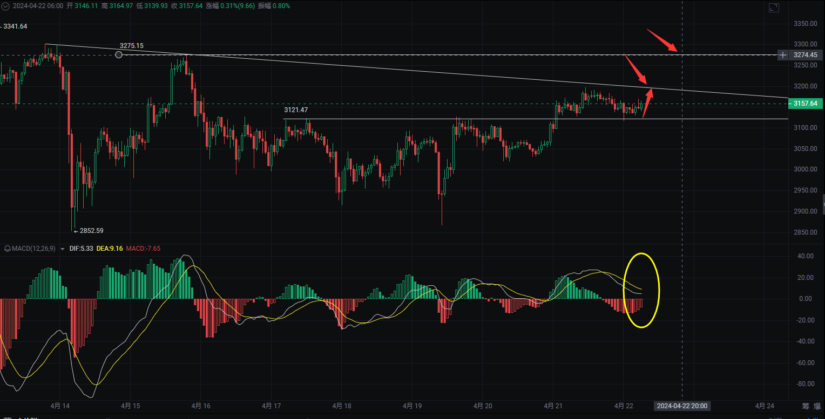Click the 高 3164.97 high price header

(117, 6)
